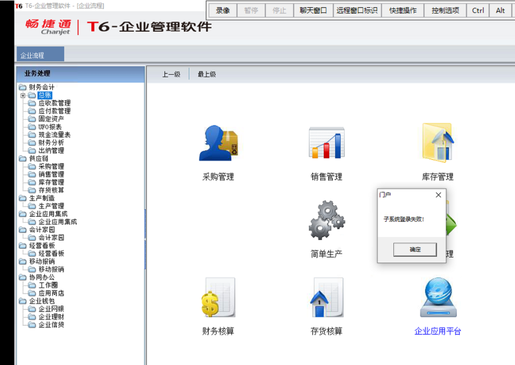This screenshot has width=515, height=365.
Task: Select 出纳管理 tree item
Action: tap(51, 151)
